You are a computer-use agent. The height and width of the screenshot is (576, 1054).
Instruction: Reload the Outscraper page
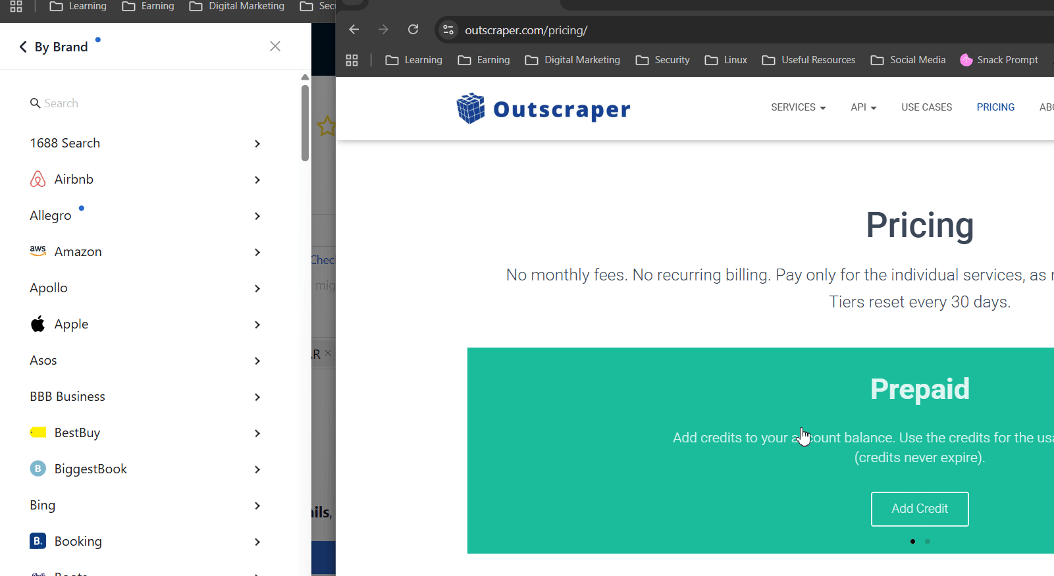(413, 30)
